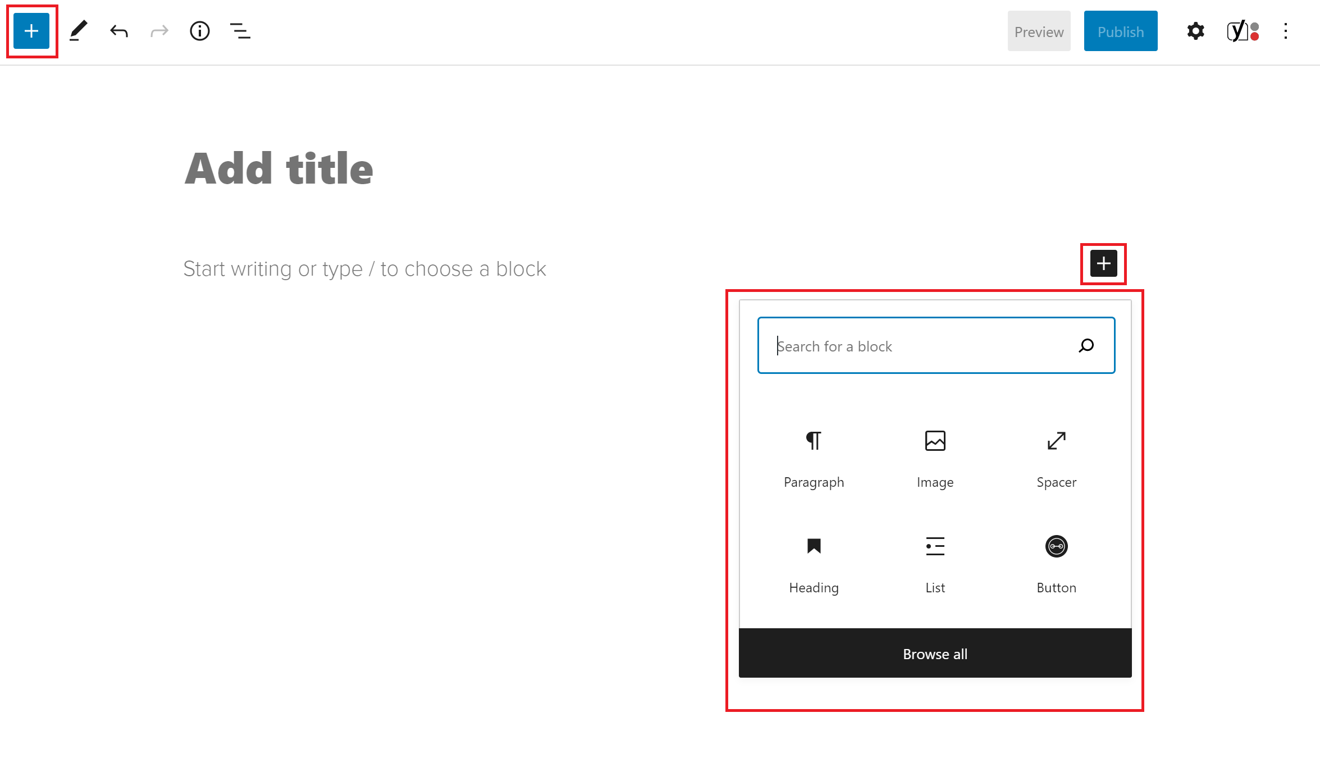
Task: Preview the current post
Action: point(1039,32)
